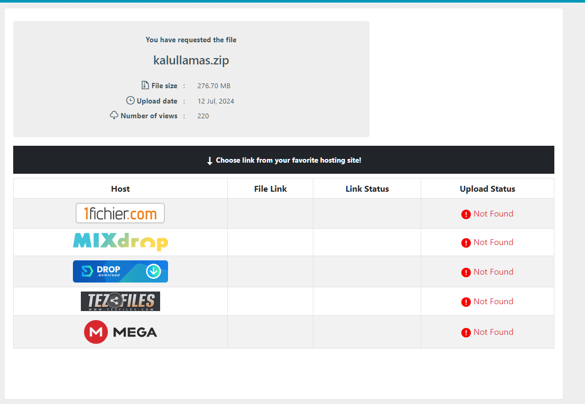Open the TezFiles host logo

(120, 301)
